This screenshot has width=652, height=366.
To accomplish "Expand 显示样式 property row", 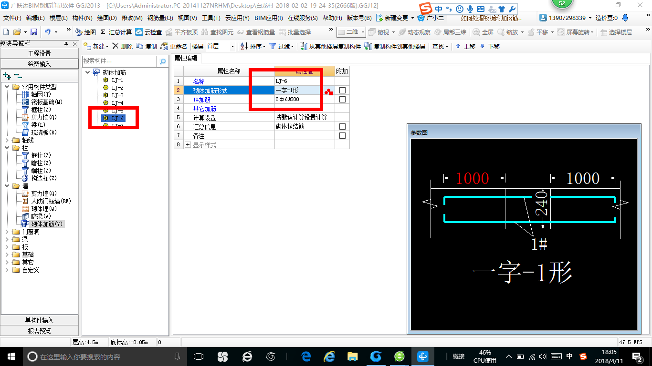I will [x=188, y=145].
